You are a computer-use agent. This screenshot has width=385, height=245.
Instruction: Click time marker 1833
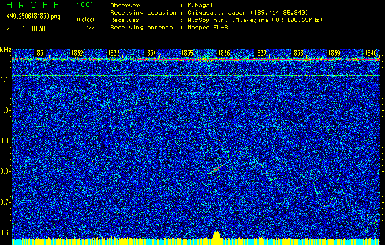[x=114, y=53]
